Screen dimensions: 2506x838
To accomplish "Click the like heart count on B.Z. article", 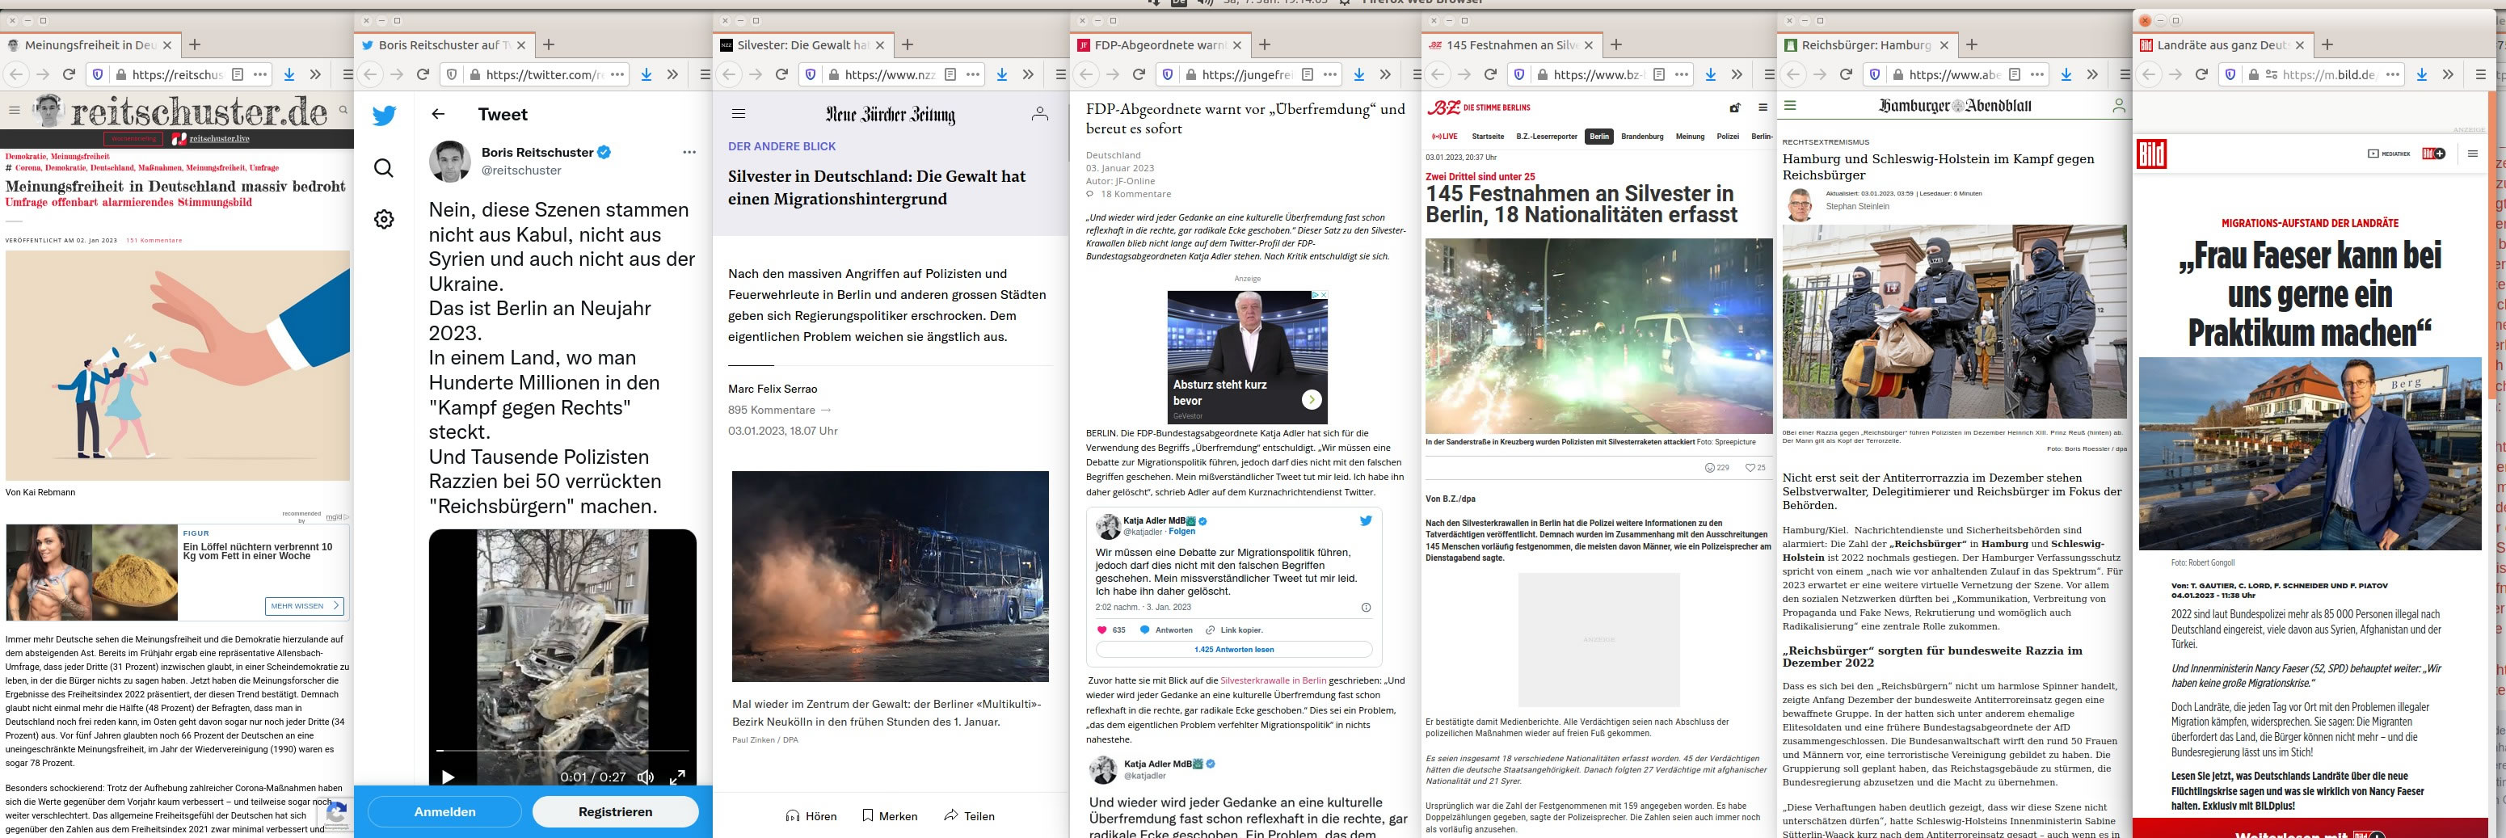I will point(1755,467).
